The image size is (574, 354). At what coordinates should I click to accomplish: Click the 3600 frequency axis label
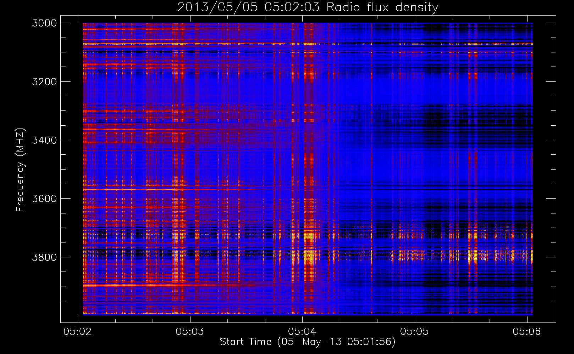(x=44, y=199)
